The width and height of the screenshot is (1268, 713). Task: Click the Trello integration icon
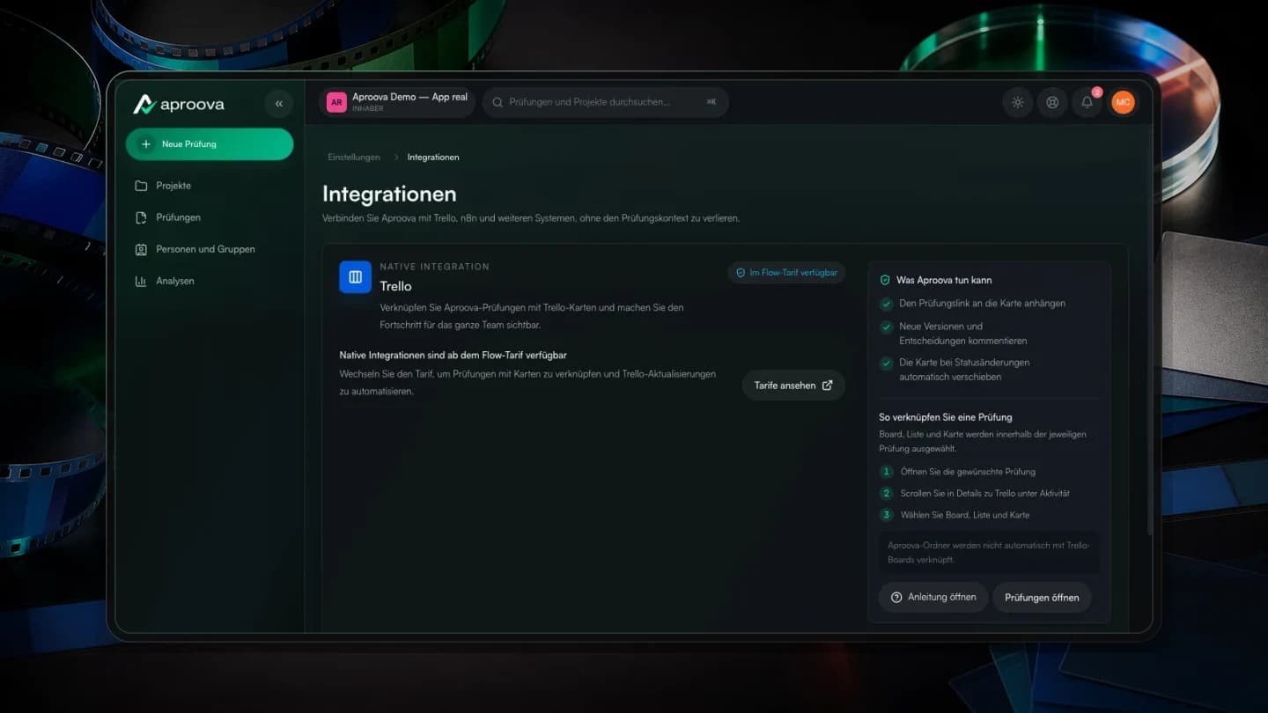[356, 276]
